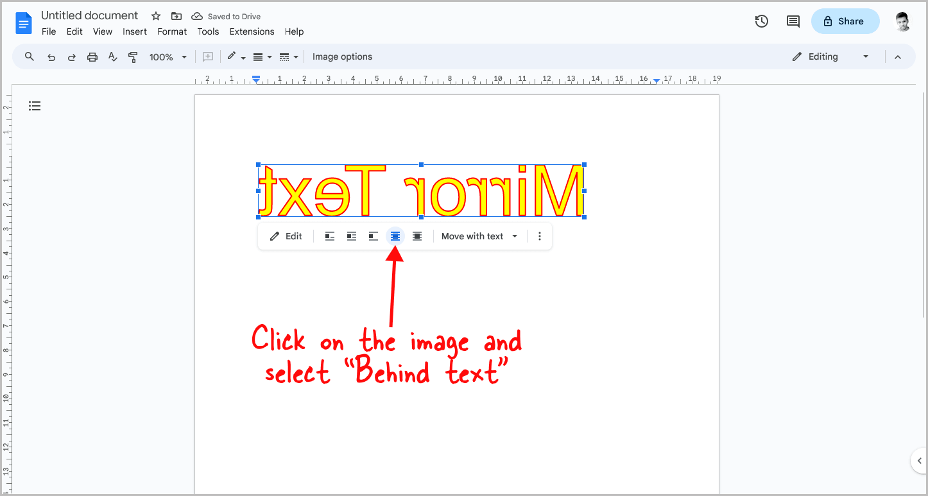
Task: Open the Move with text dropdown
Action: coord(479,236)
